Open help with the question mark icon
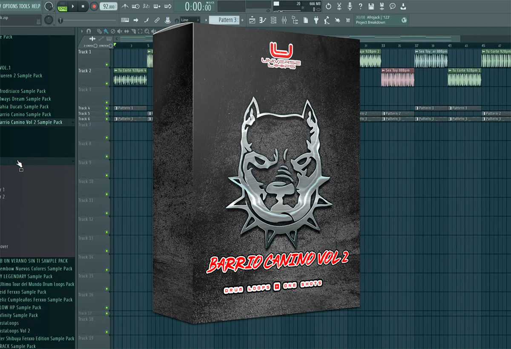Screen dimensions: 511x349 [x=360, y=6]
